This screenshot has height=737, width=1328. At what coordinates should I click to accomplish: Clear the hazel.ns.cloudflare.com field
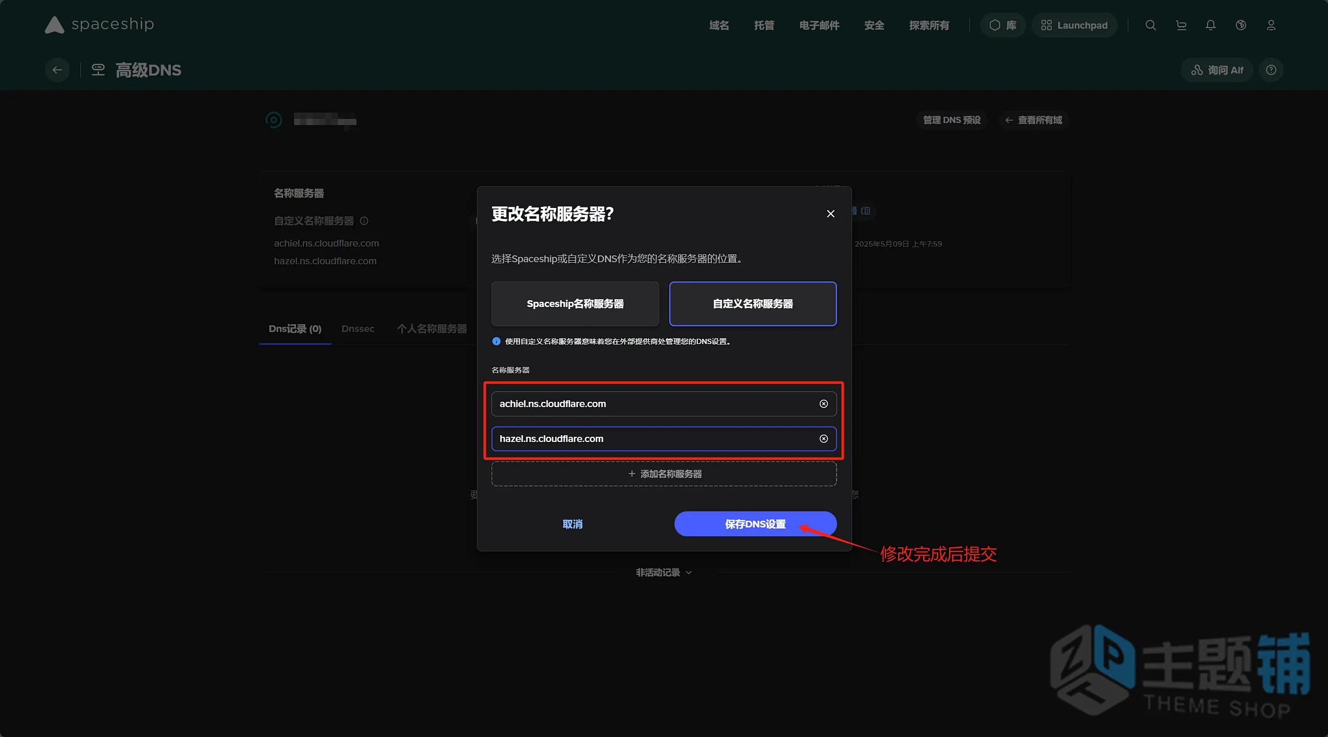click(x=823, y=439)
